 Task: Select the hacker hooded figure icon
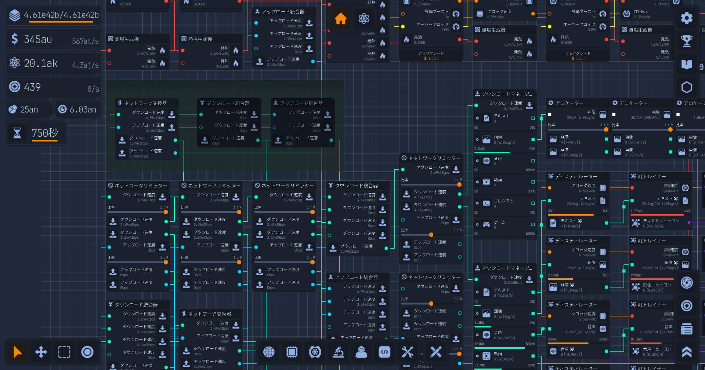pos(361,352)
